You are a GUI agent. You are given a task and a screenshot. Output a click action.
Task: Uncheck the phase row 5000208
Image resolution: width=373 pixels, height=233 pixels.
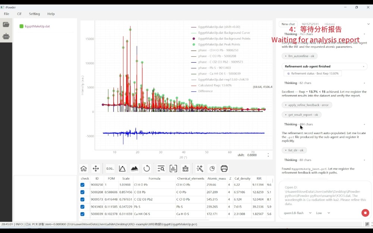[x=82, y=192]
